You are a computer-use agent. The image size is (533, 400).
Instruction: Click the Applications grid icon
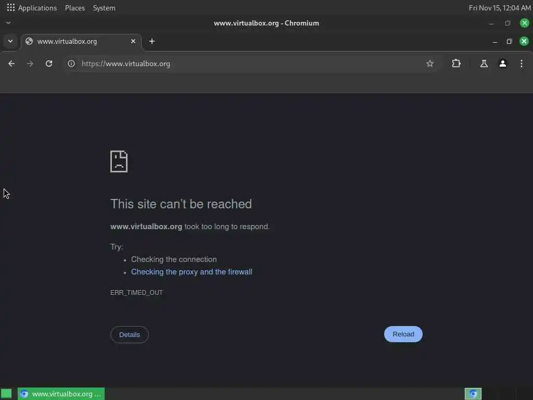10,7
